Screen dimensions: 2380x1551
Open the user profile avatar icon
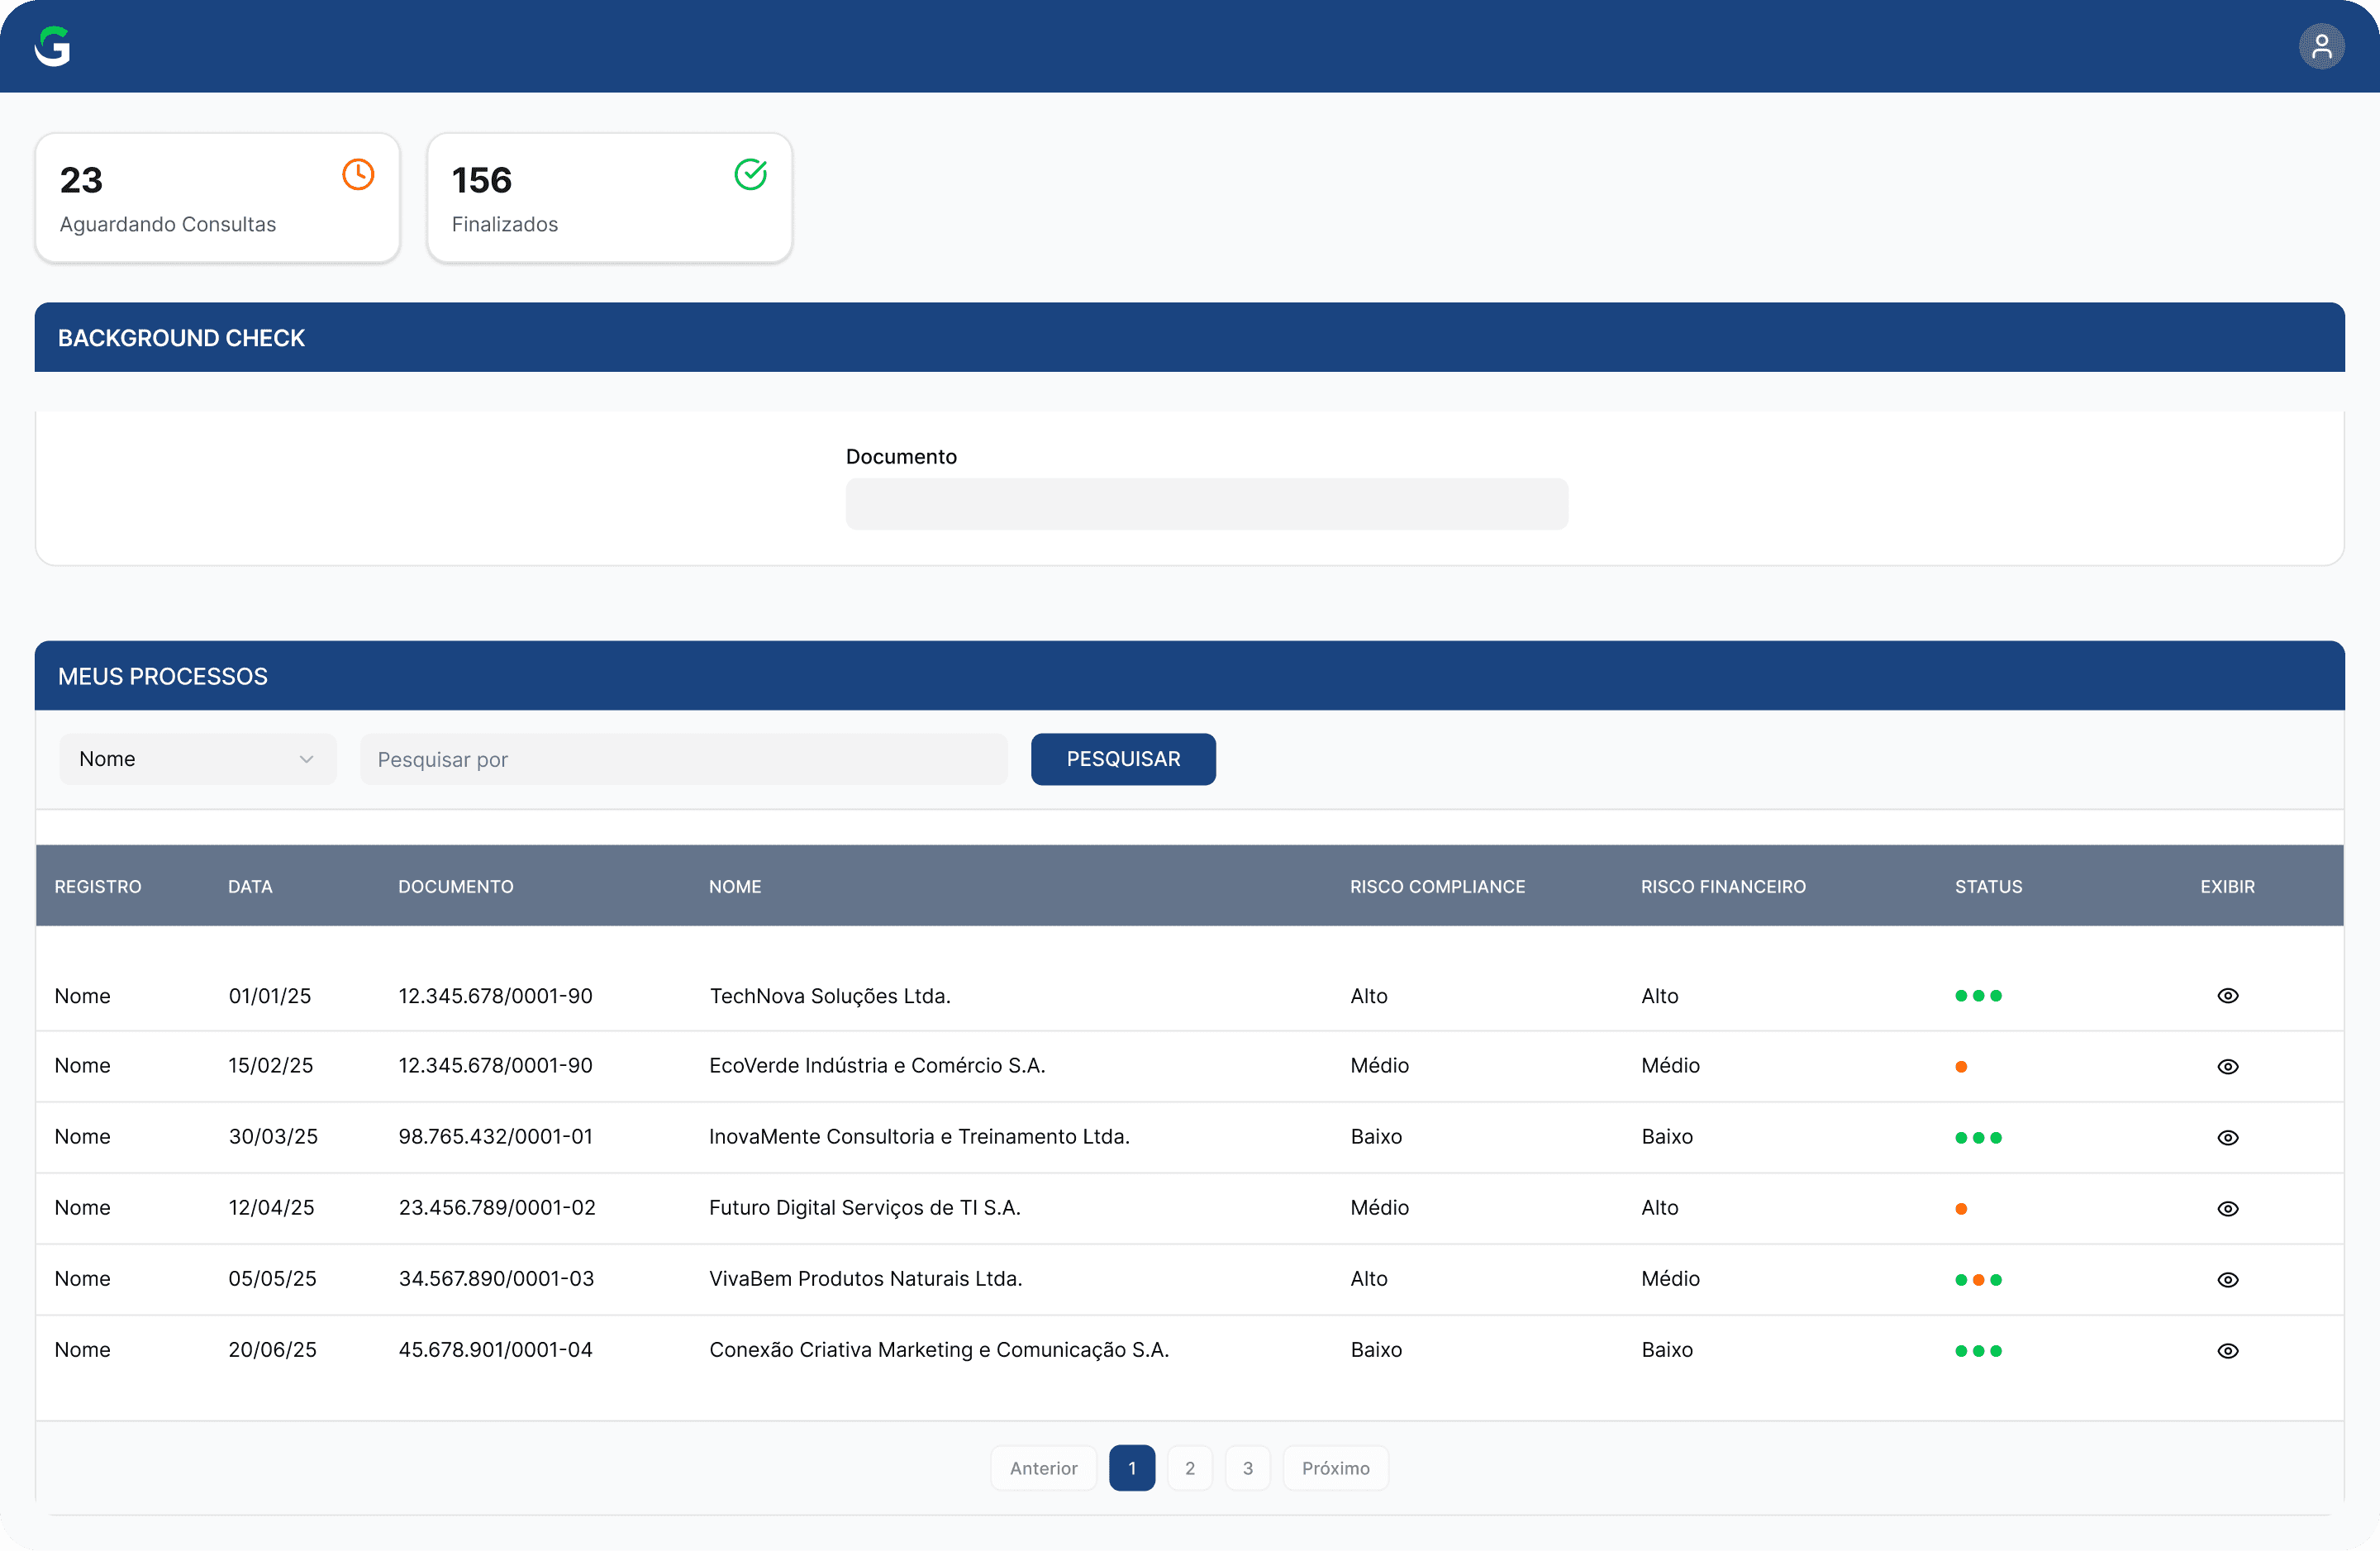pos(2322,47)
